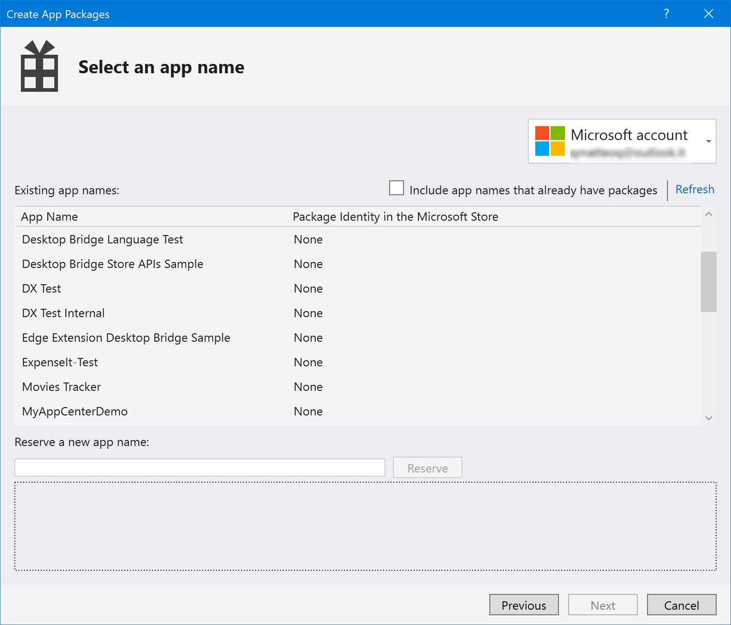Close the Create App Packages dialog

[x=708, y=13]
